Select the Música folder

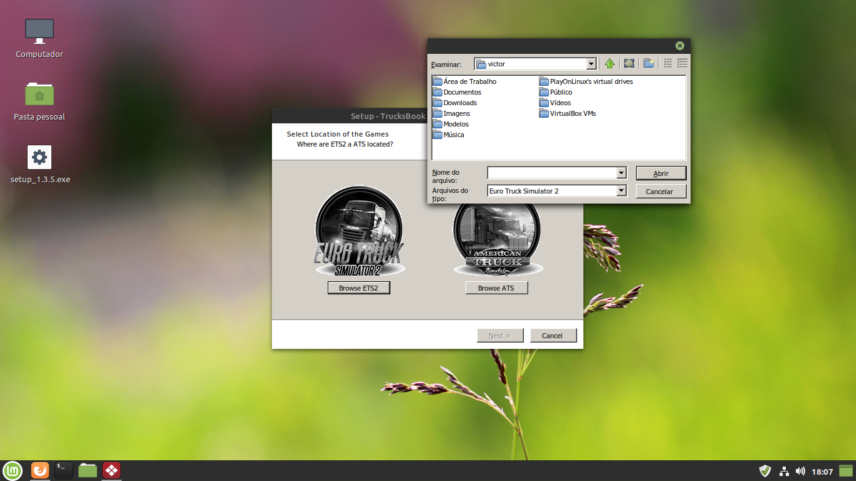448,135
